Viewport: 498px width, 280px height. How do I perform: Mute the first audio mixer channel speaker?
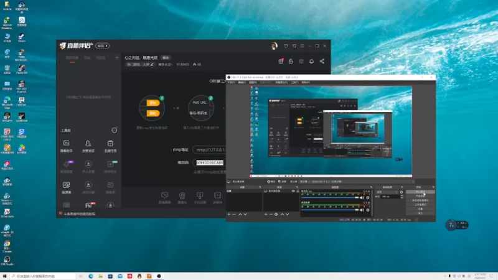point(362,198)
